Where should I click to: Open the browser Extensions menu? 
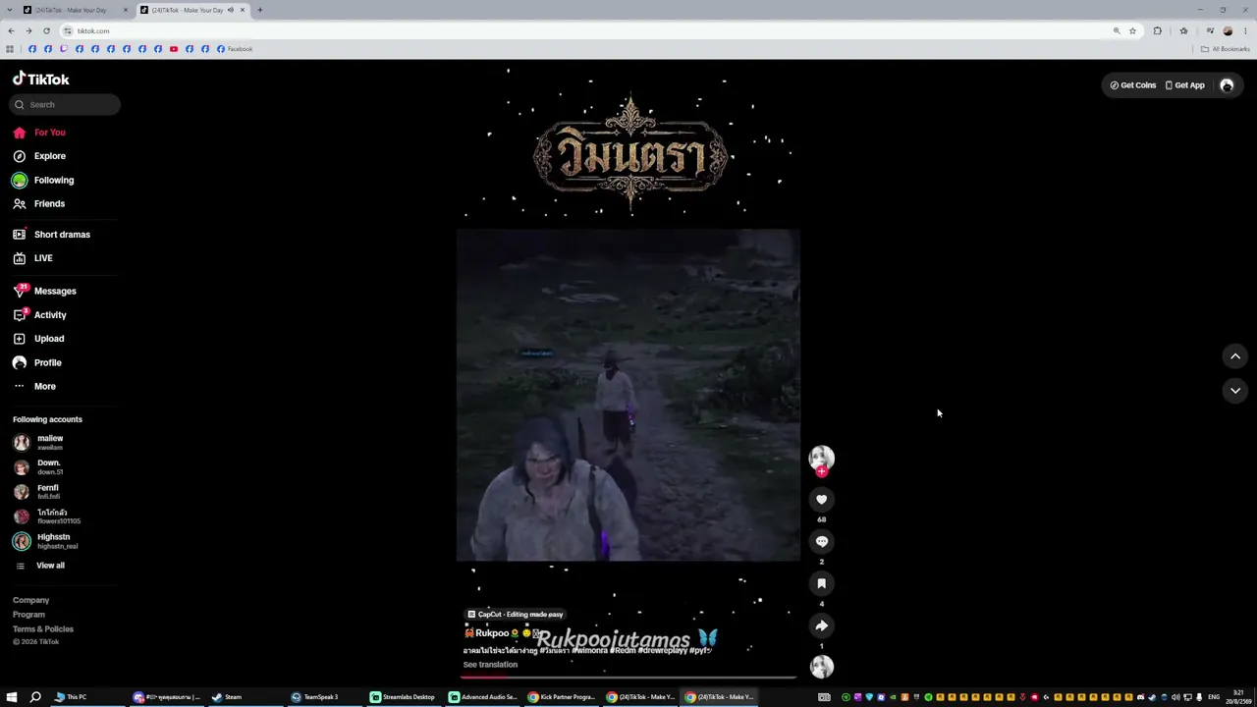[x=1158, y=30]
